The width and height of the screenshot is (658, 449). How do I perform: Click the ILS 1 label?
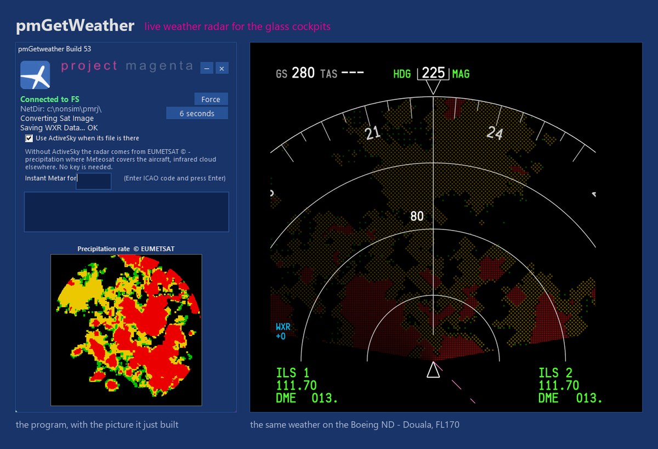pyautogui.click(x=293, y=373)
